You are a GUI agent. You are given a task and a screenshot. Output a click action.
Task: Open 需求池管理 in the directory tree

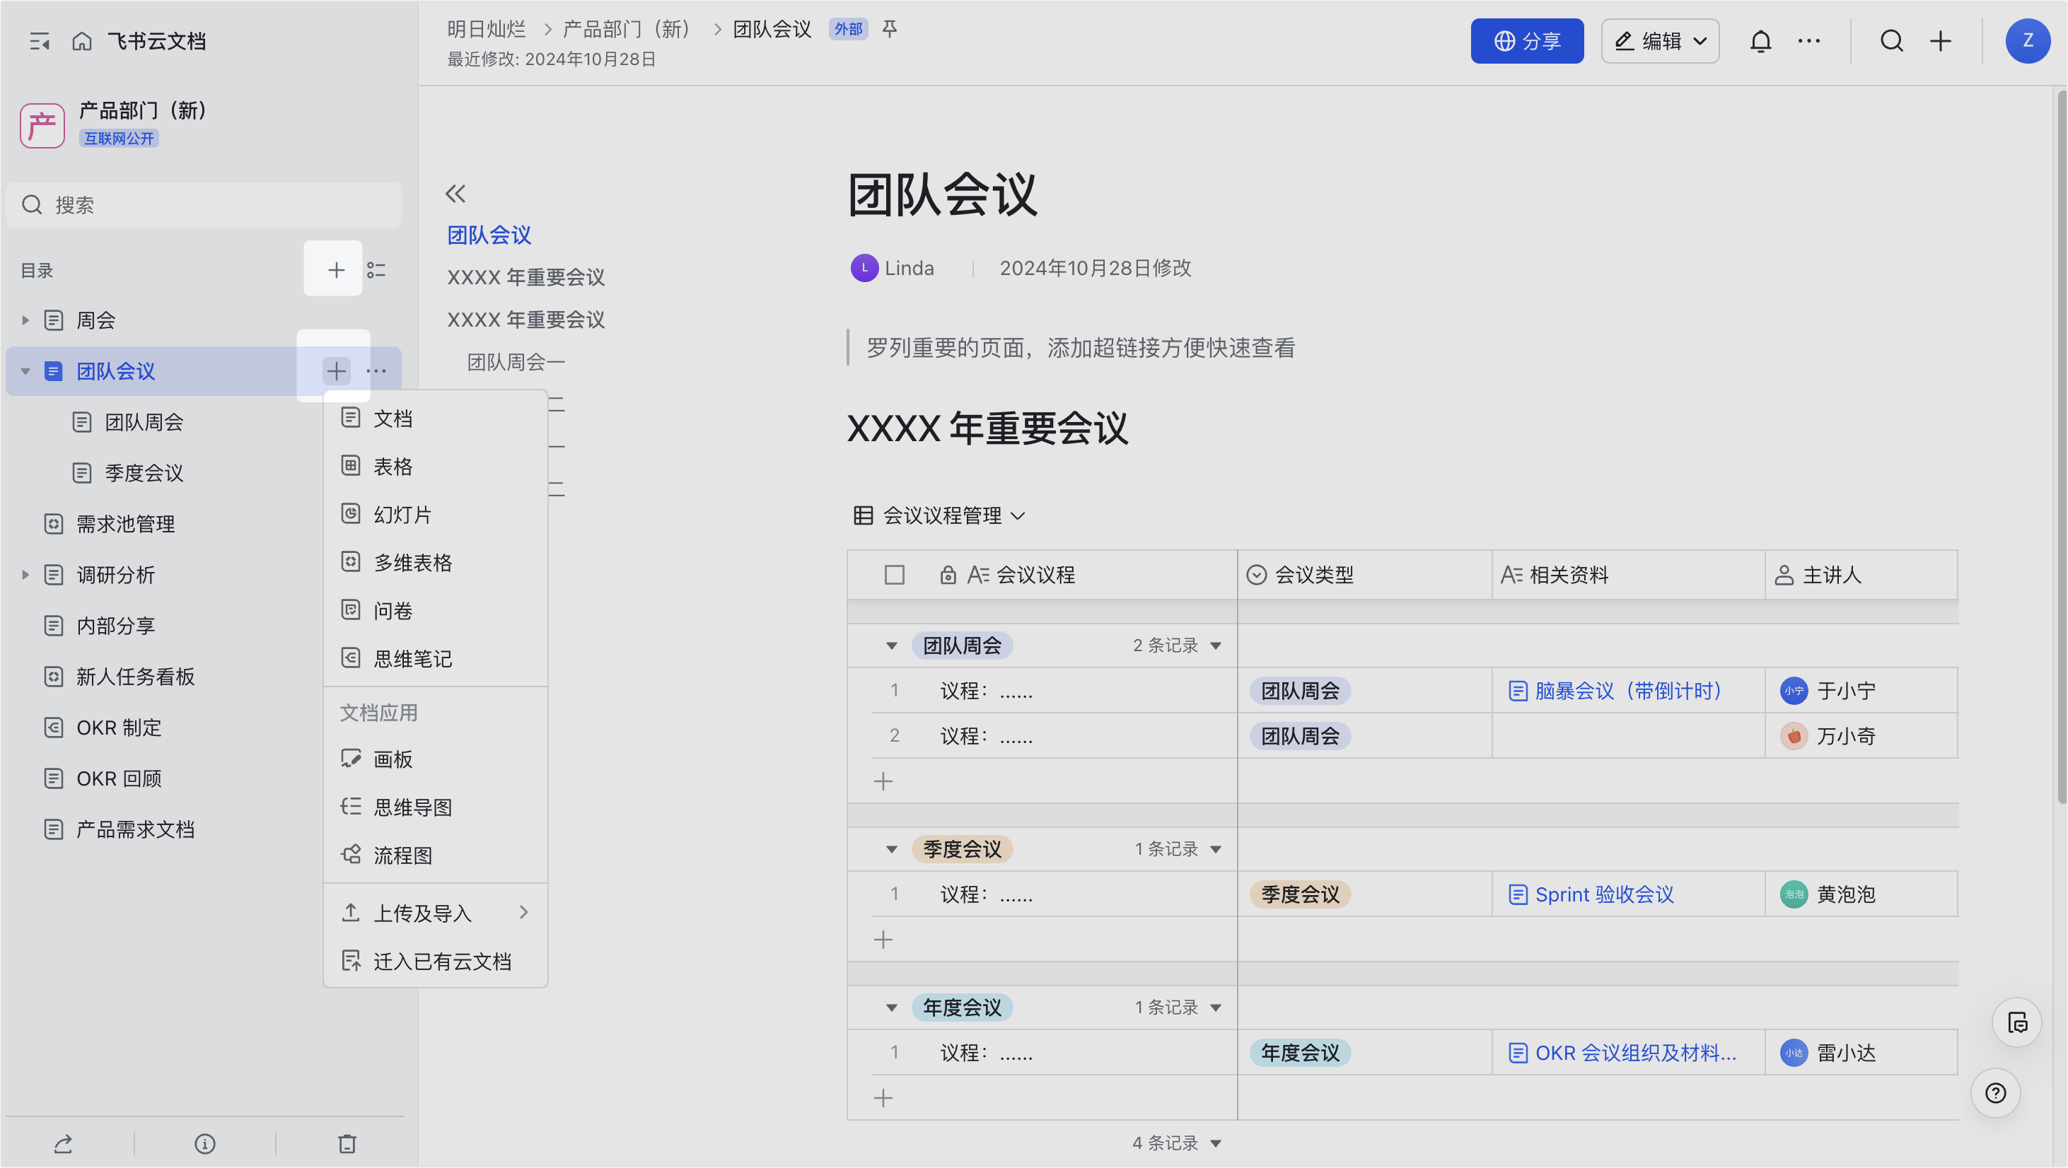(126, 524)
